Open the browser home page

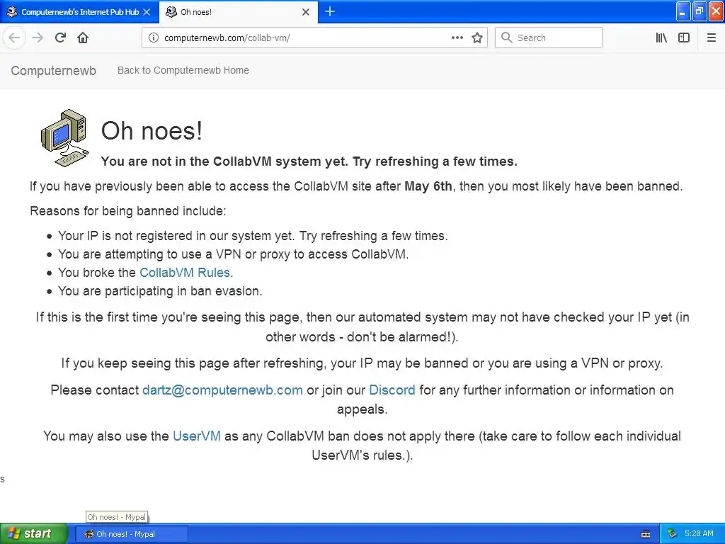pos(83,38)
